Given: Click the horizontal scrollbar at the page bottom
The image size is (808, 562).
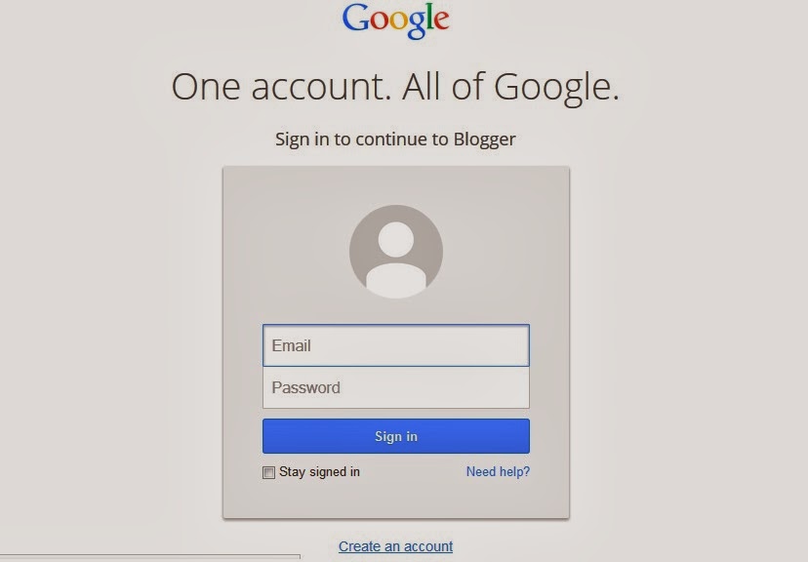Looking at the screenshot, I should pyautogui.click(x=150, y=557).
